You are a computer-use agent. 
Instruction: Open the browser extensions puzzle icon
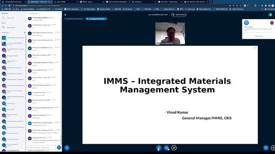pos(266,6)
